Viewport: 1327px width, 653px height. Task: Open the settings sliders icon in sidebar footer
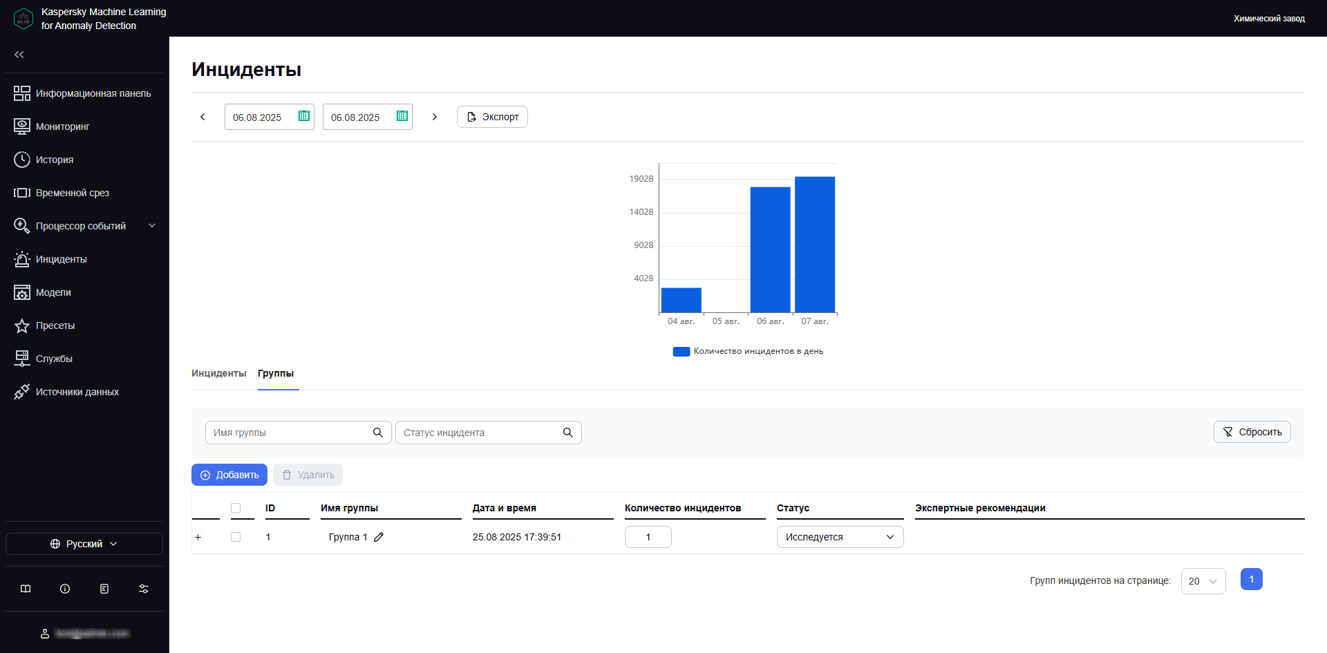coord(144,589)
